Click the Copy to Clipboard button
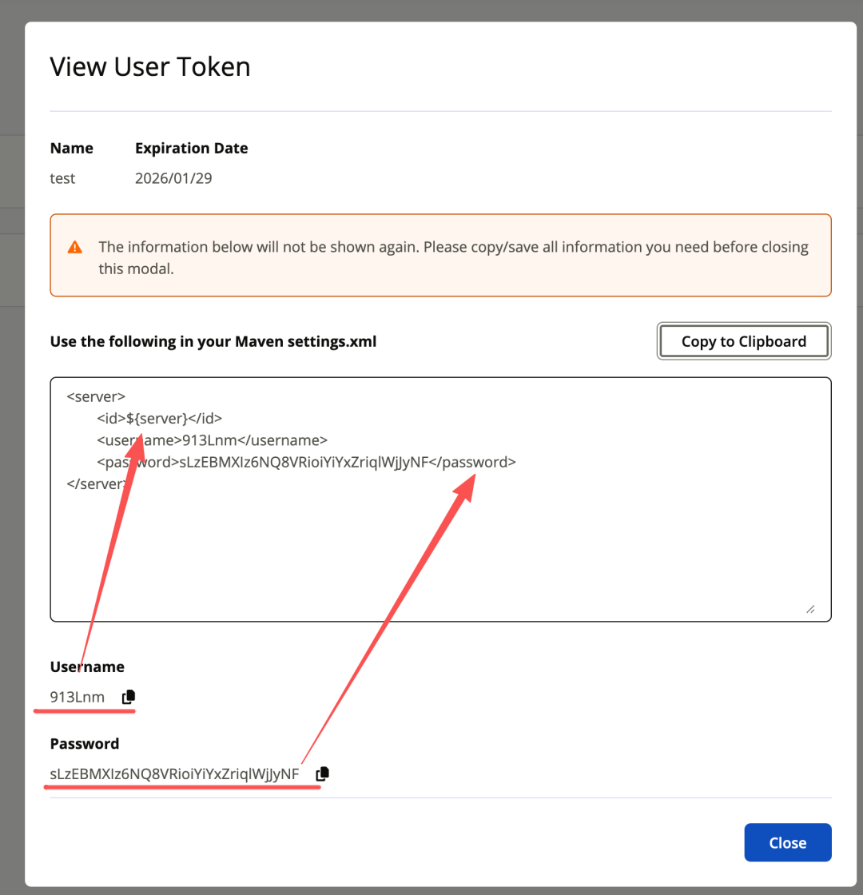863x895 pixels. (x=744, y=341)
